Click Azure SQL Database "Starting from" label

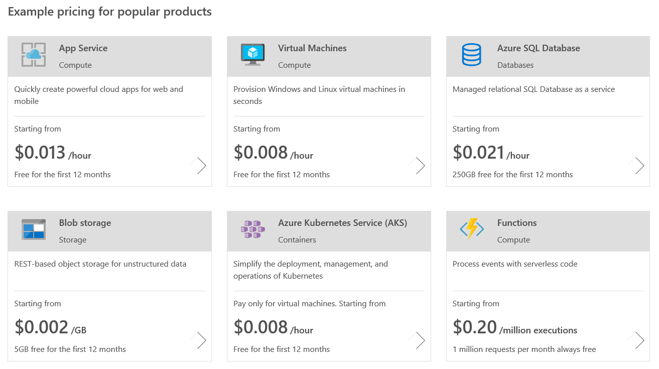click(x=476, y=129)
